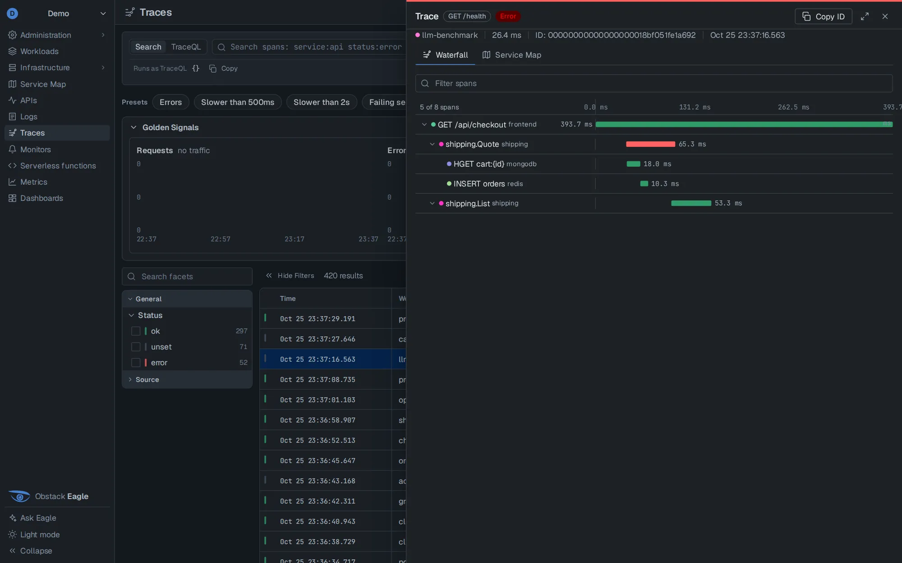902x563 pixels.
Task: Check the ok status checkbox
Action: 136,331
